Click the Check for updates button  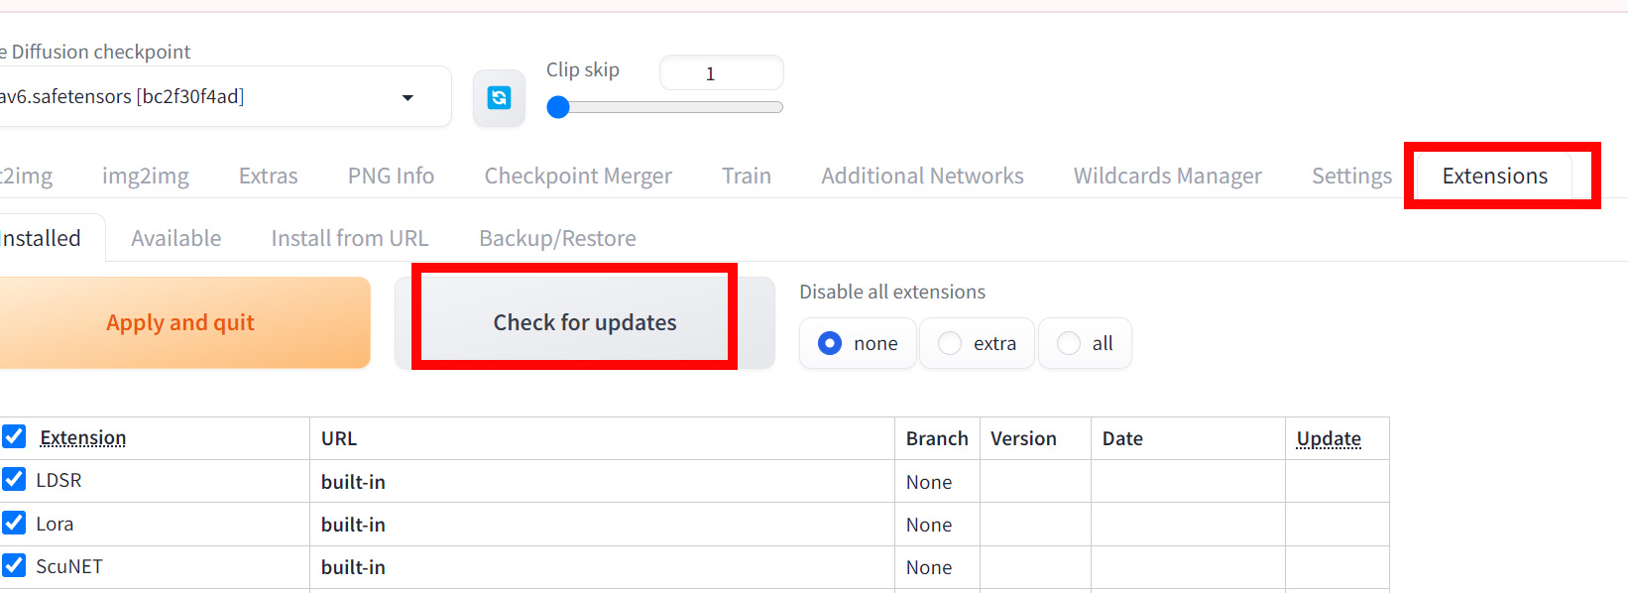[585, 323]
